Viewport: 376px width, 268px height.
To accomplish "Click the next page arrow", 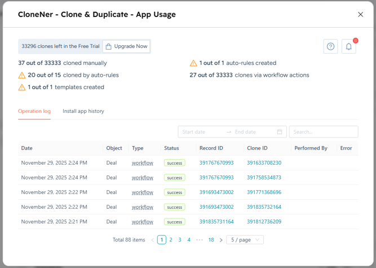I will [x=221, y=240].
